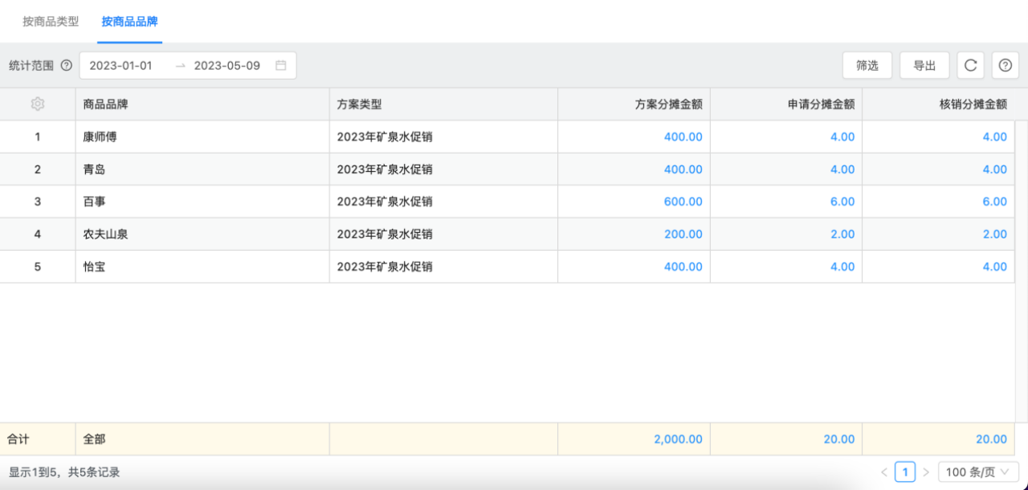Click 2023年矿泉水促销 in 青岛 row

(x=385, y=169)
